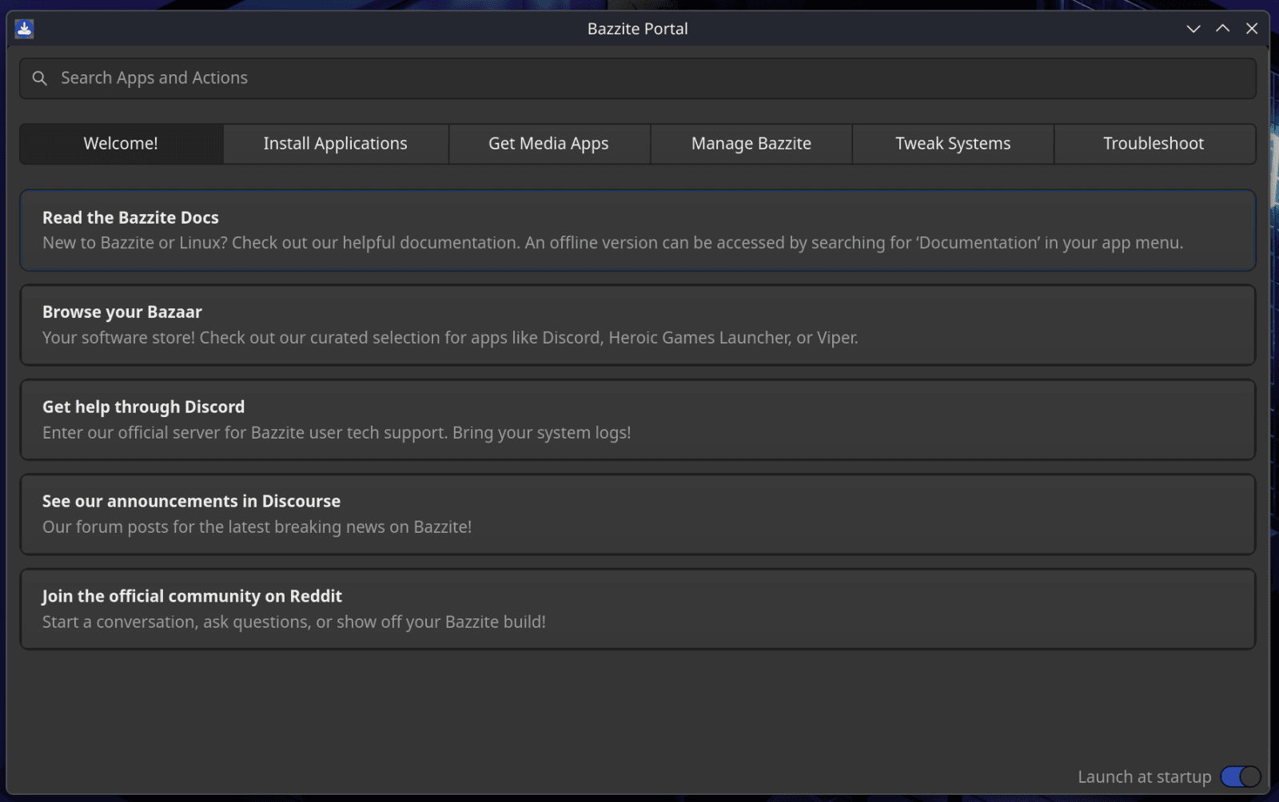Click the magnifier search icon
The width and height of the screenshot is (1279, 802).
pos(39,78)
